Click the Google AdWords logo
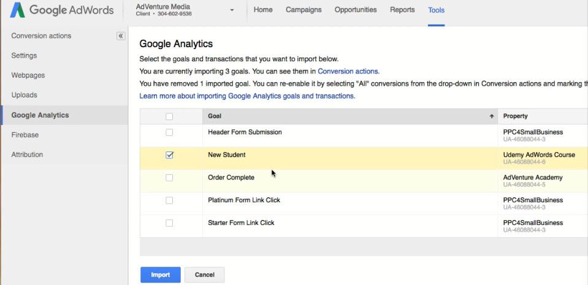Screen dimensions: 588x285 tap(61, 10)
